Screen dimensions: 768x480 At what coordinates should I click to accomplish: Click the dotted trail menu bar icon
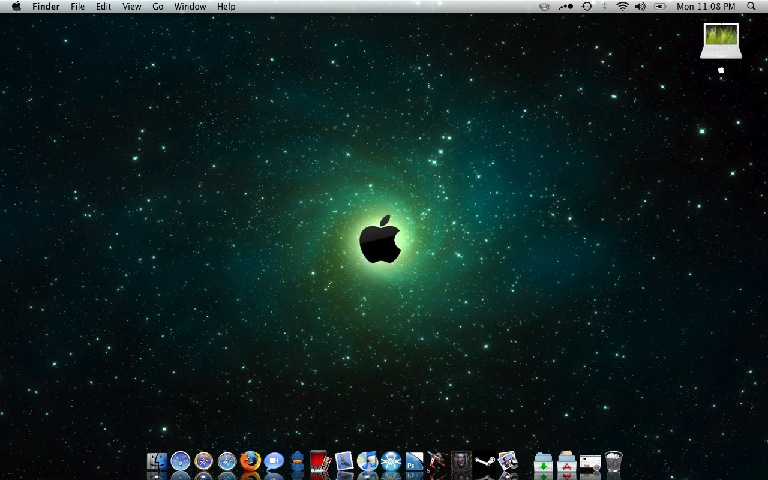pos(566,7)
